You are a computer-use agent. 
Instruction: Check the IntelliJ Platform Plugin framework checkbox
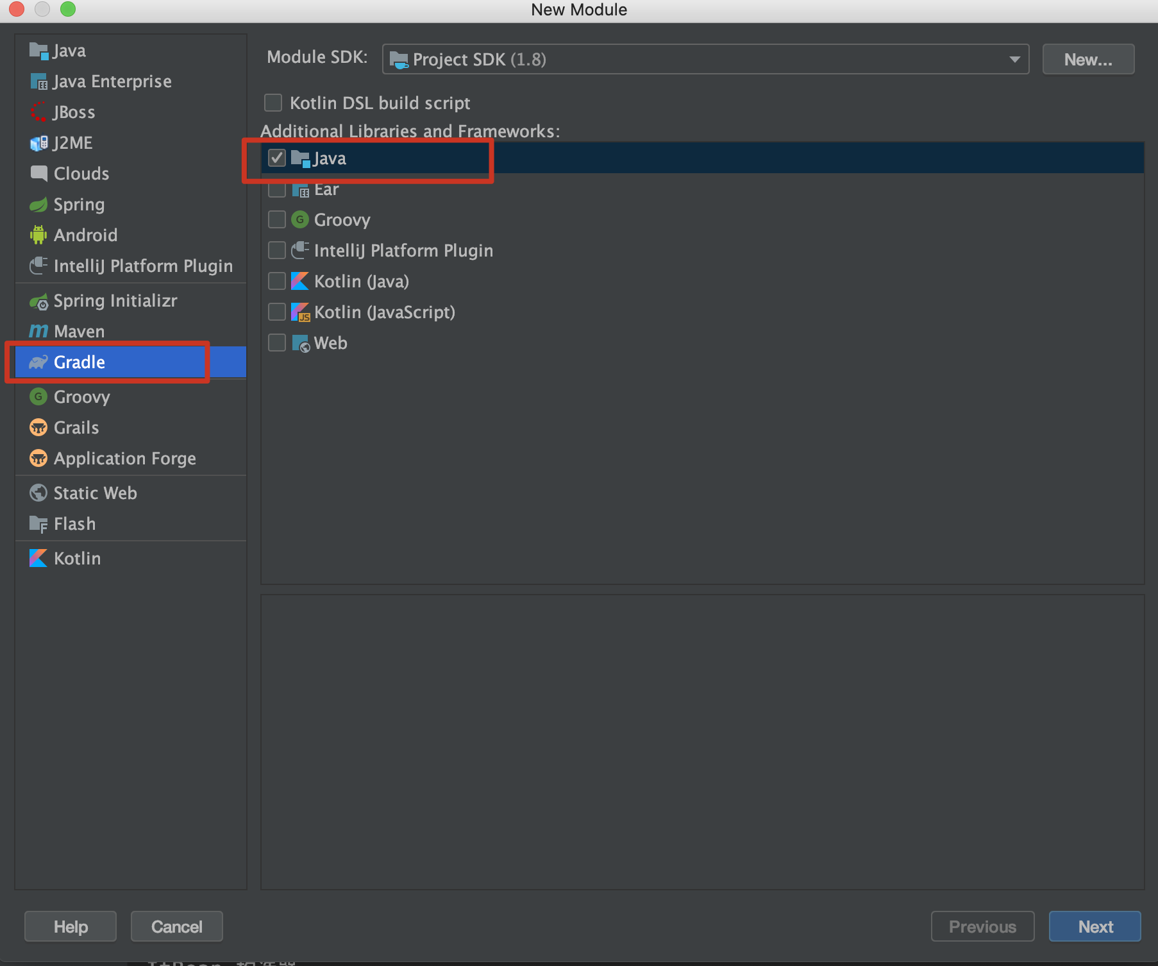pos(277,250)
